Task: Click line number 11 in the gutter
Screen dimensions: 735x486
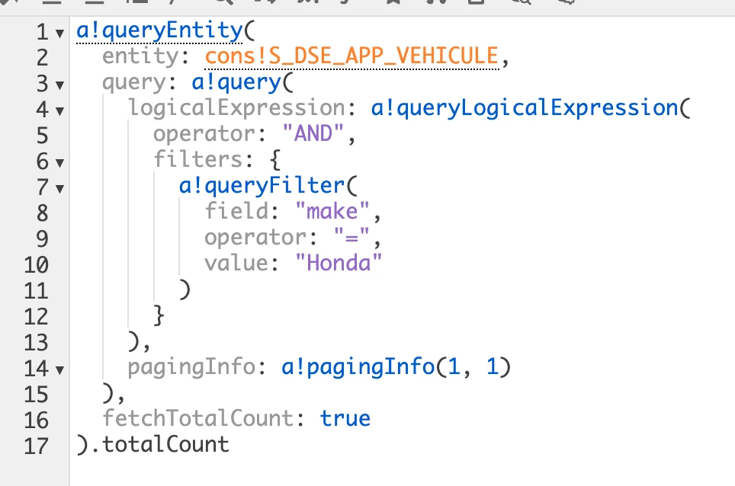Action: pos(36,291)
